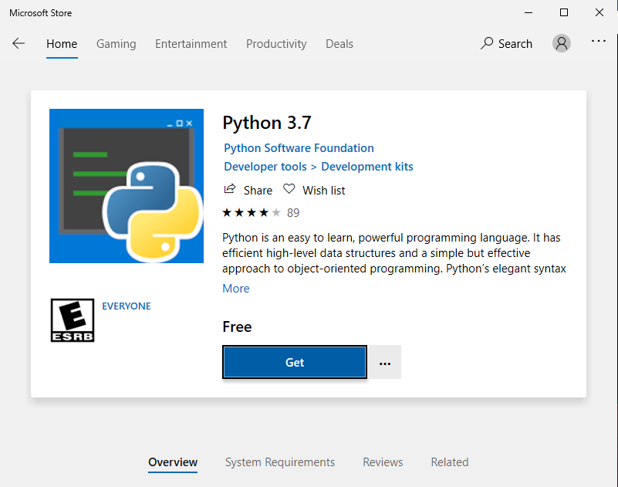This screenshot has width=618, height=487.
Task: Open the Productivity tab
Action: point(276,44)
